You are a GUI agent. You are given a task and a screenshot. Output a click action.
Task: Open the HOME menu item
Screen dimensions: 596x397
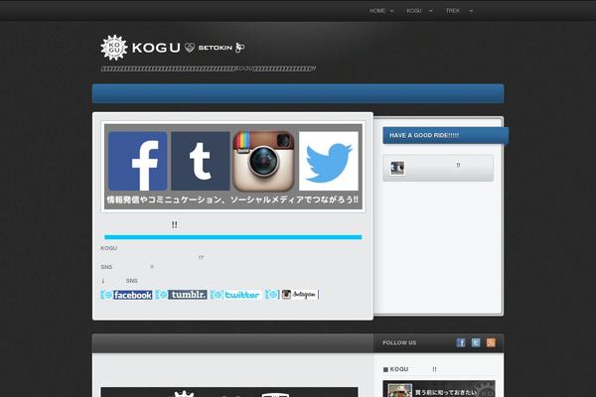pyautogui.click(x=377, y=11)
